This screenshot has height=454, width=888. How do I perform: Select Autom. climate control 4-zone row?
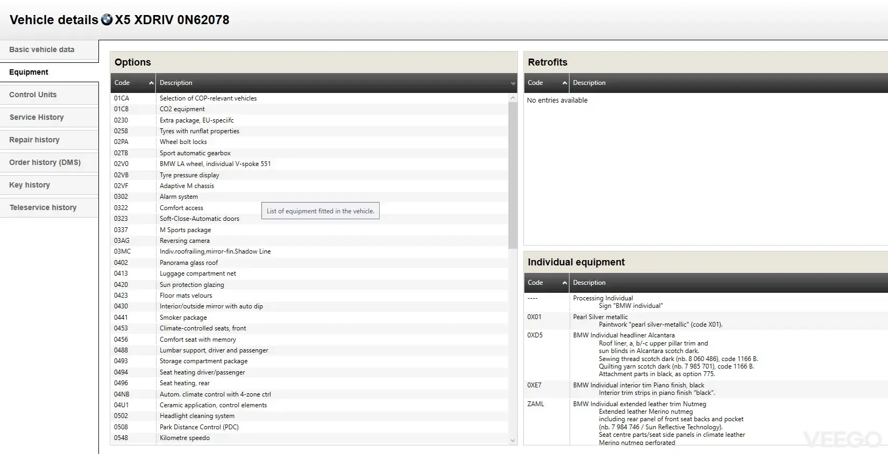[309, 394]
